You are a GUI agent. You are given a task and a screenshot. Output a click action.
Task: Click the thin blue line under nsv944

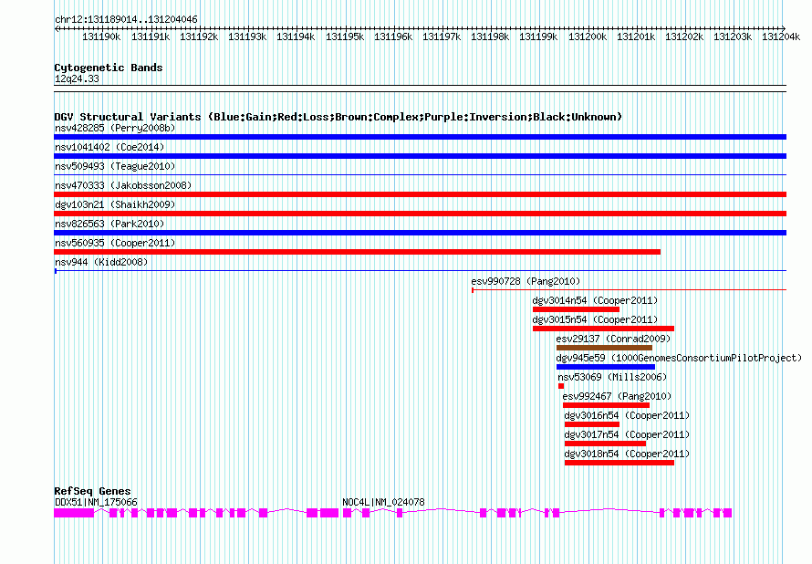(x=420, y=270)
